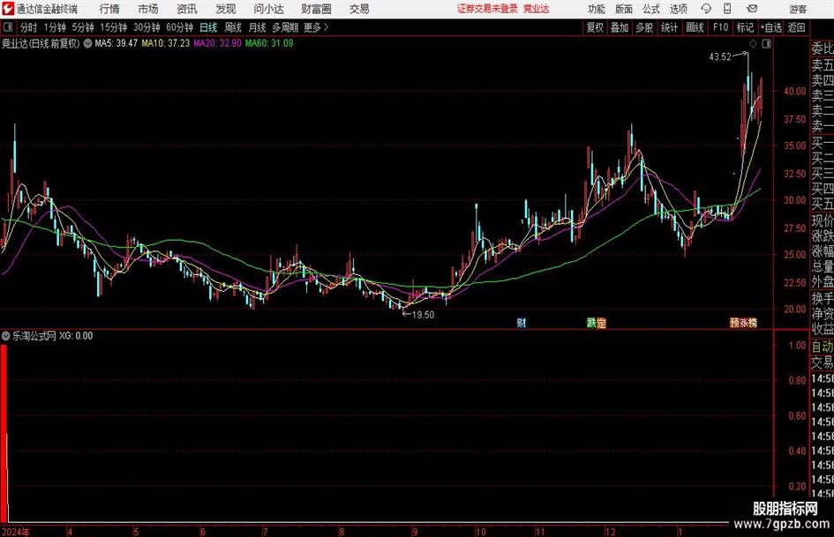Open the 问小达 menu
This screenshot has width=834, height=537.
click(268, 9)
